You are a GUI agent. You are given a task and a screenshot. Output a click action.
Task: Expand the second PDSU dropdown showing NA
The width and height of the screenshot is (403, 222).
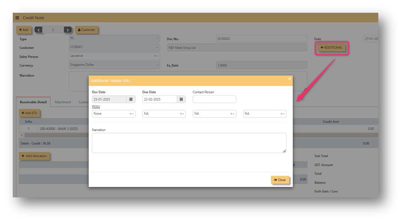pos(183,114)
